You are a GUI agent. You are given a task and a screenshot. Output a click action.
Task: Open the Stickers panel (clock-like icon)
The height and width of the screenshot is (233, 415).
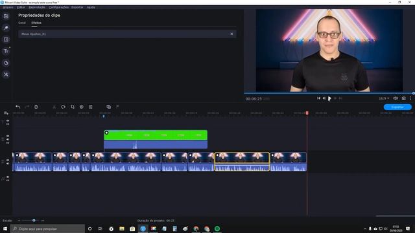[x=6, y=63]
